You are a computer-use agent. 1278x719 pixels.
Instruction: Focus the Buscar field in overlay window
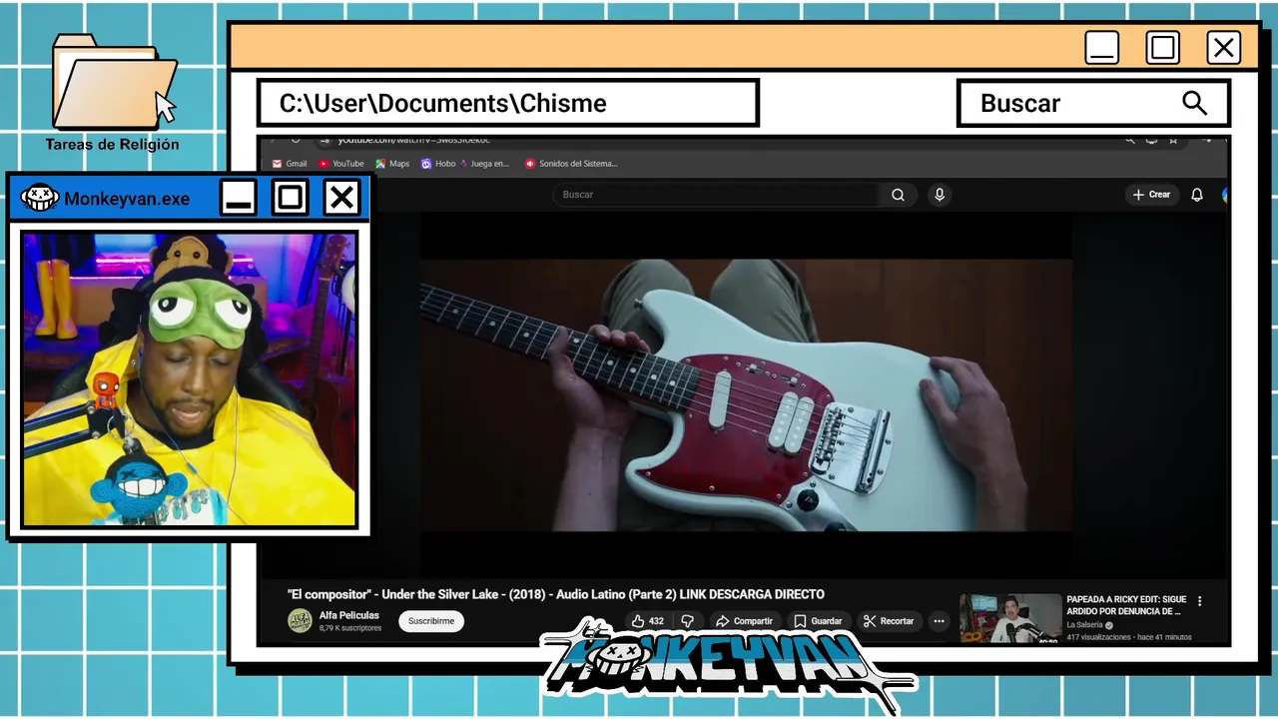[1093, 103]
